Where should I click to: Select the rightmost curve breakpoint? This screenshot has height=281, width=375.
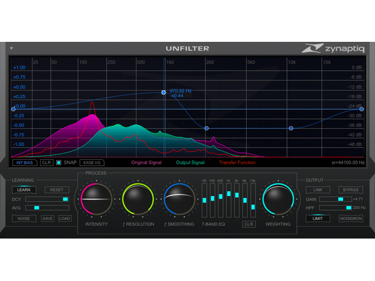point(362,109)
